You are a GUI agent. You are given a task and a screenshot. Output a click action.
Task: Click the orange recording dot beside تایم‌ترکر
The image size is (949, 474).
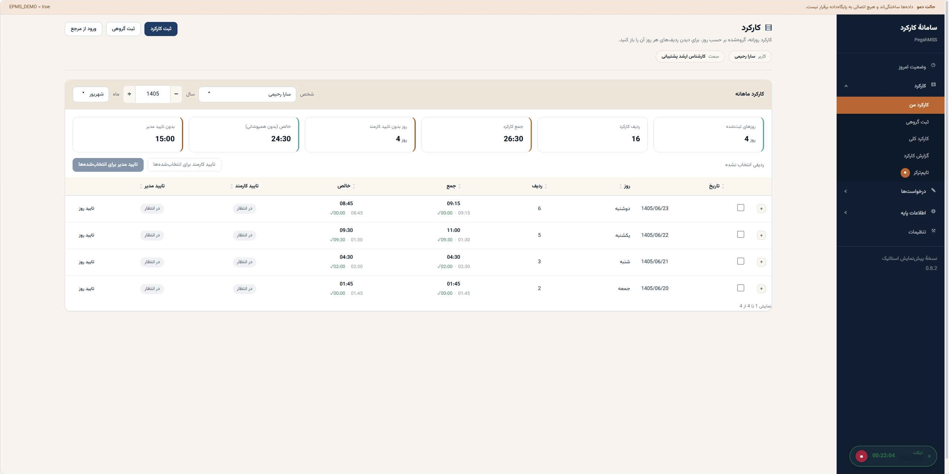905,172
